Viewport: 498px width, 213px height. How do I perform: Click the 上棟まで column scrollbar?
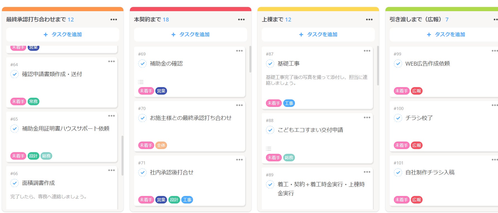pos(378,66)
